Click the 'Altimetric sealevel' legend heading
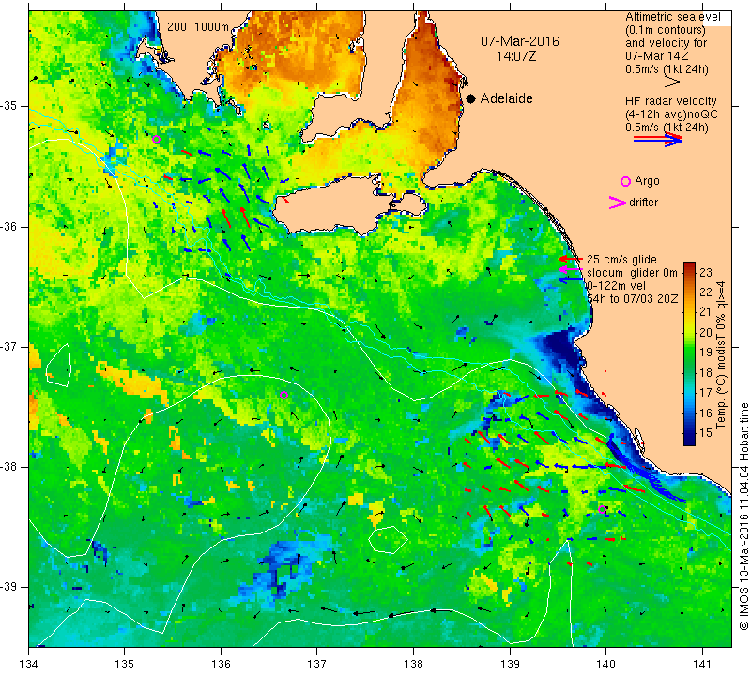This screenshot has width=751, height=675. pos(673,17)
